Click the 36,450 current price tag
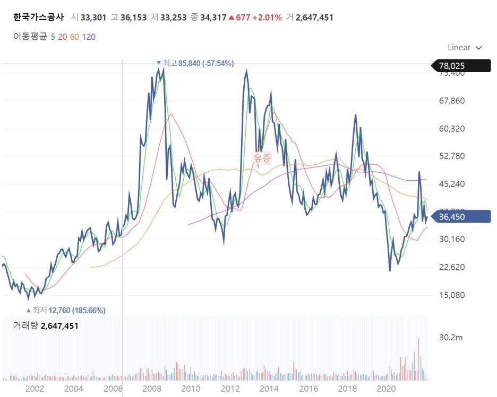 (x=461, y=217)
